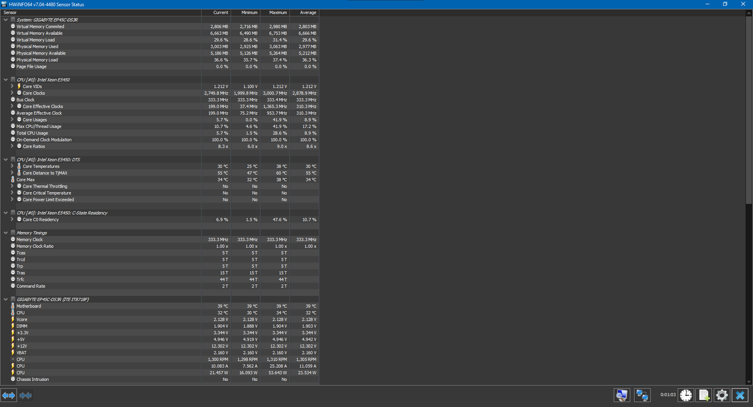The height and width of the screenshot is (407, 753).
Task: Click the HWiNFO64 app icon in title bar
Action: point(5,4)
